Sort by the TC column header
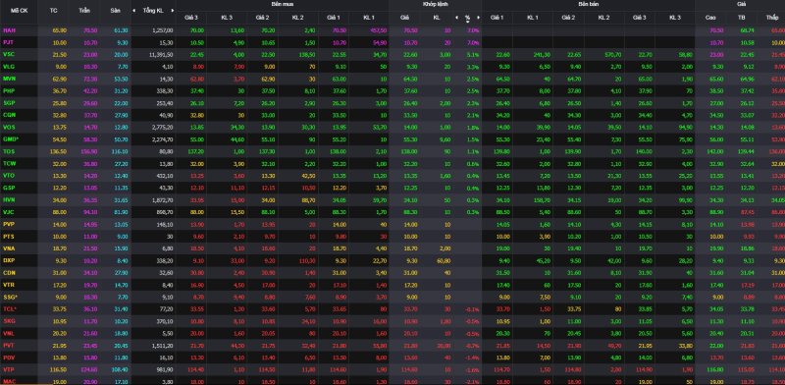The width and height of the screenshot is (785, 385). (x=54, y=11)
